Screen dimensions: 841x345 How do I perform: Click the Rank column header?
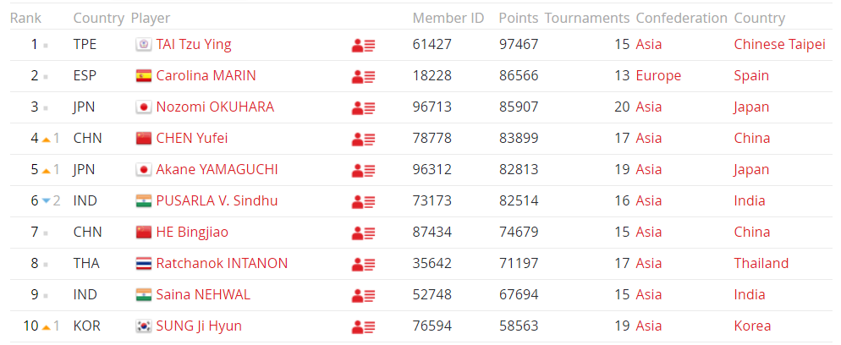click(x=25, y=18)
